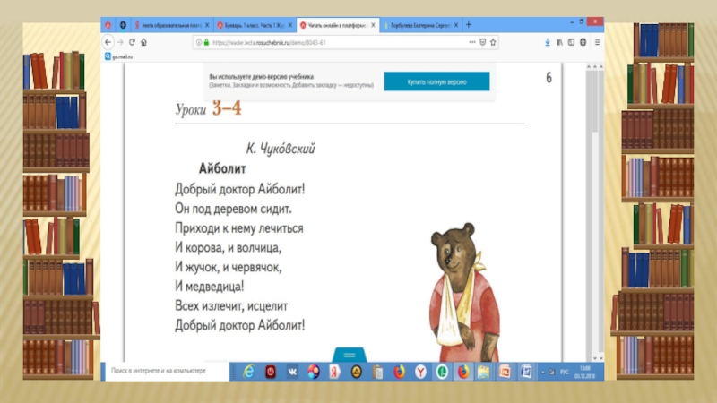This screenshot has height=403, width=717.
Task: Click the page vertical scrollbar thumb
Action: (594, 101)
